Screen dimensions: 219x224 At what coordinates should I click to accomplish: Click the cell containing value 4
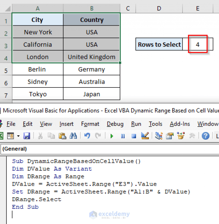198,44
